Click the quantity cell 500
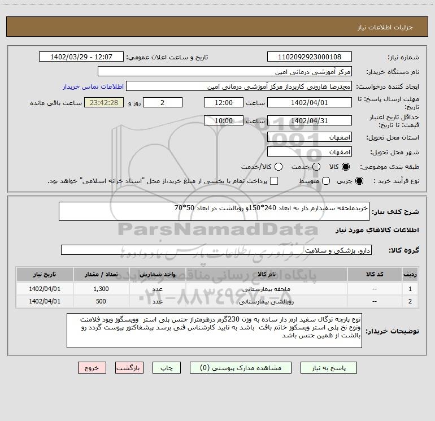Screen dimensions: 435x421 click(x=101, y=301)
